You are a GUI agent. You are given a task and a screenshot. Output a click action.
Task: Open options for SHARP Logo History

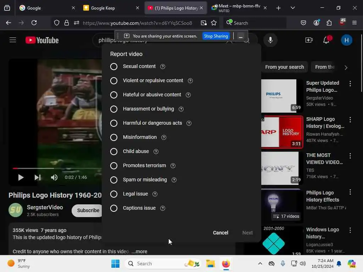[350, 120]
